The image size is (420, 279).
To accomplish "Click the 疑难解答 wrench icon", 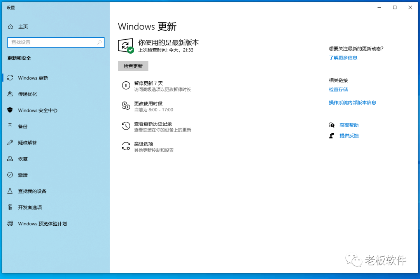I will coord(10,142).
